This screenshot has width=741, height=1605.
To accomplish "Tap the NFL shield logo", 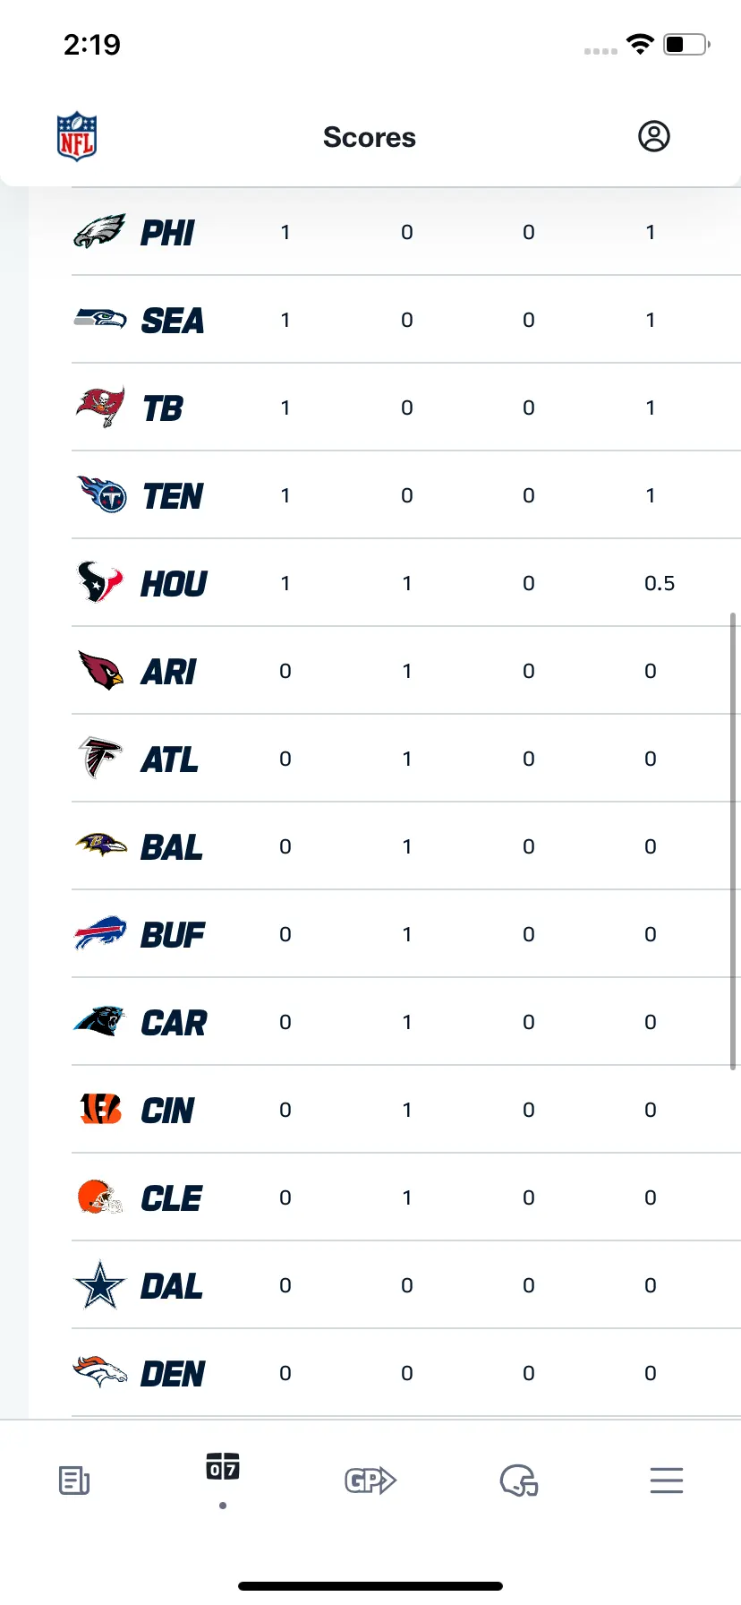I will pyautogui.click(x=77, y=137).
